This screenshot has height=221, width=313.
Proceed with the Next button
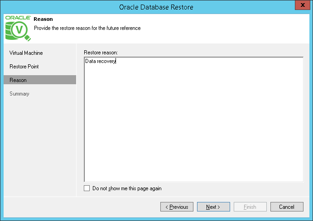click(x=213, y=207)
